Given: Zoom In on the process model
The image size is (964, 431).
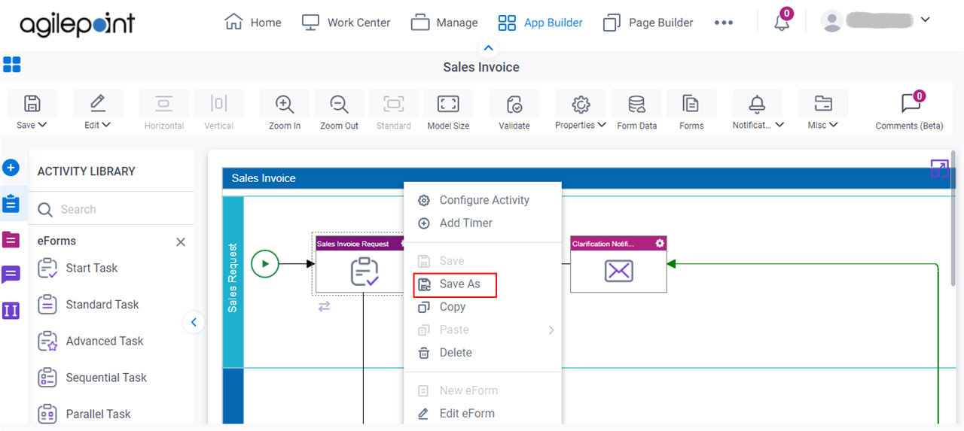Looking at the screenshot, I should [285, 110].
